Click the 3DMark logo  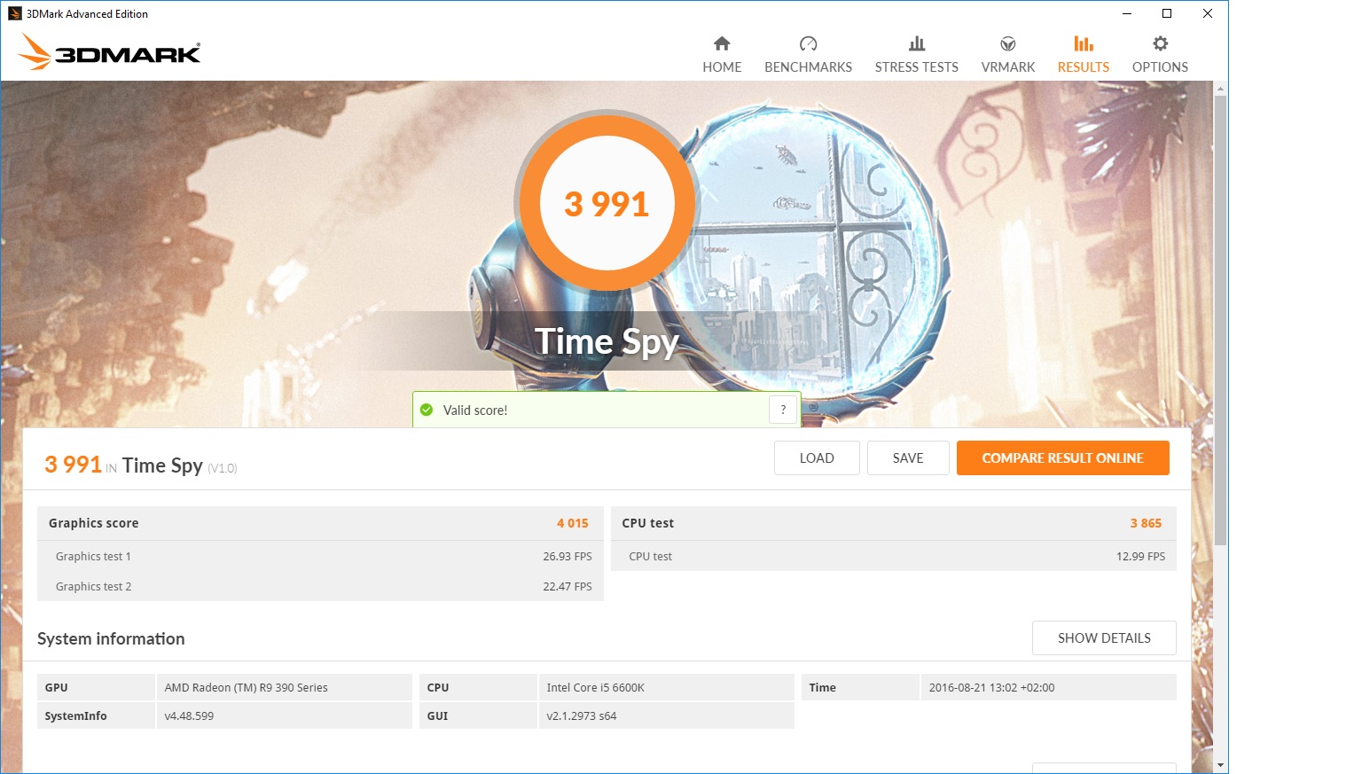coord(109,51)
